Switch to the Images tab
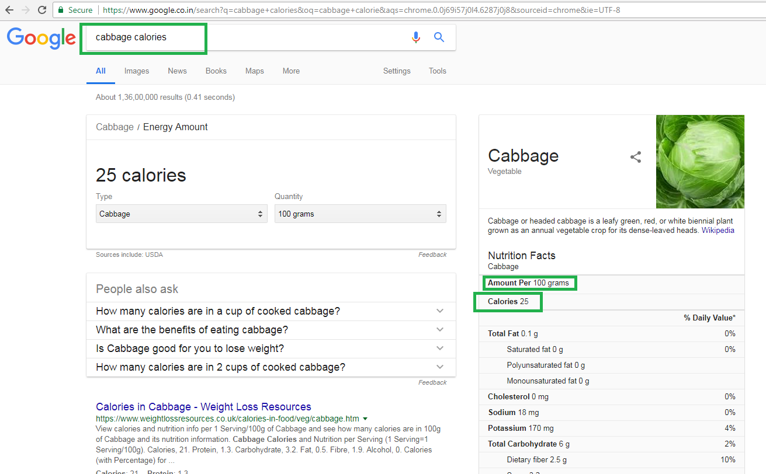This screenshot has height=474, width=766. point(137,71)
